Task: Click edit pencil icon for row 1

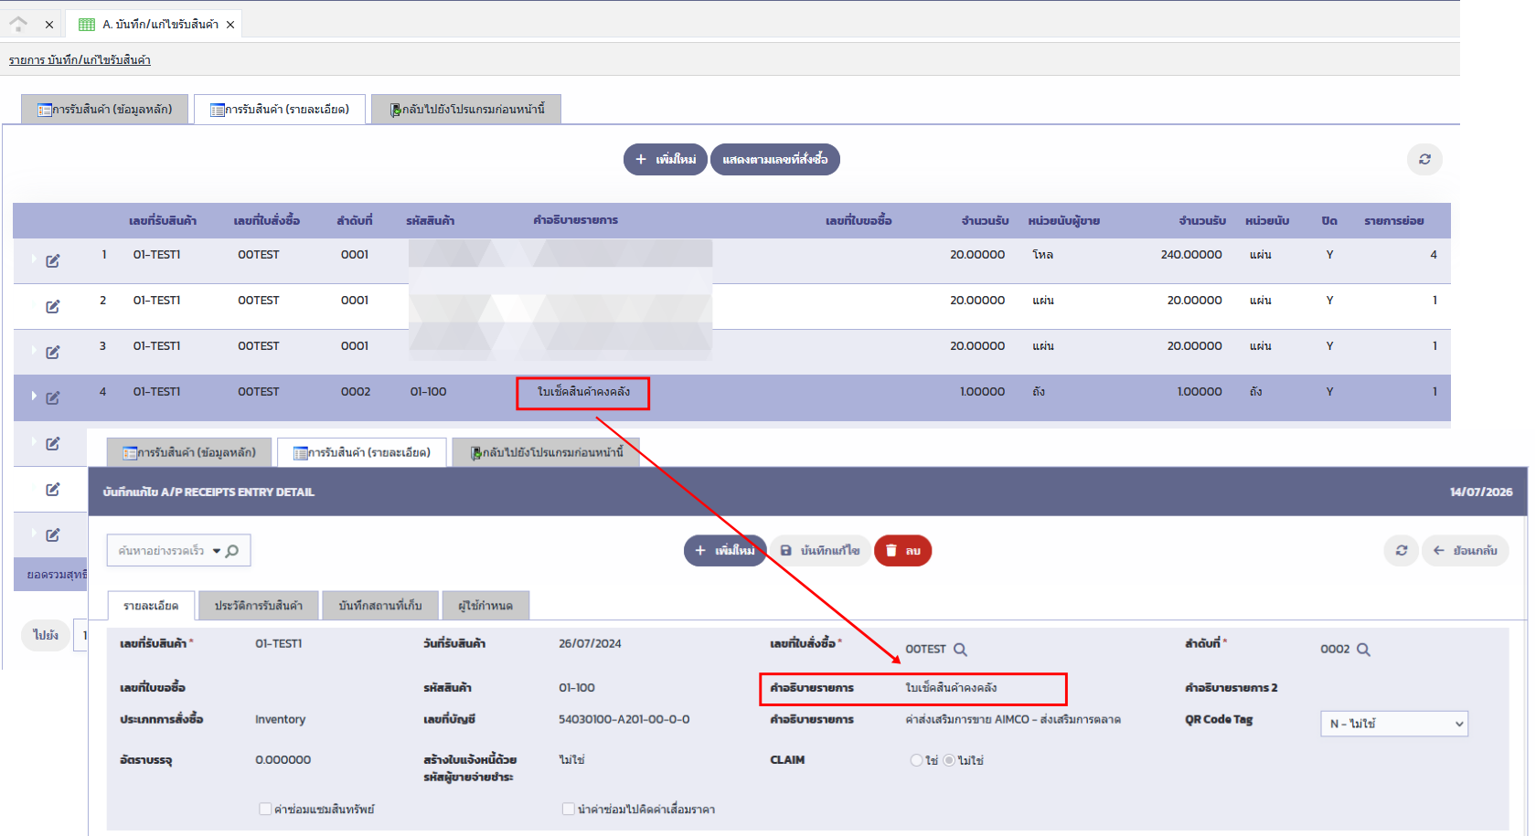Action: tap(53, 261)
